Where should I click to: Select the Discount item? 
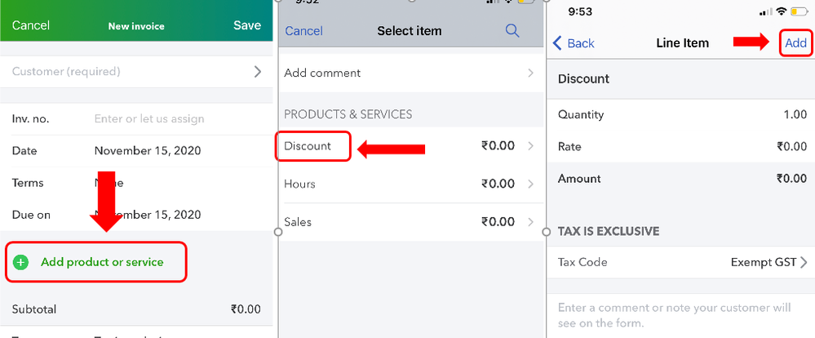click(x=308, y=146)
